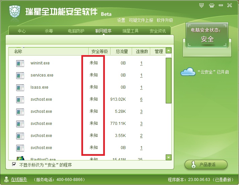Click the icon beside svchost.exe 5.28K
This screenshot has height=185, width=239.
click(x=20, y=111)
